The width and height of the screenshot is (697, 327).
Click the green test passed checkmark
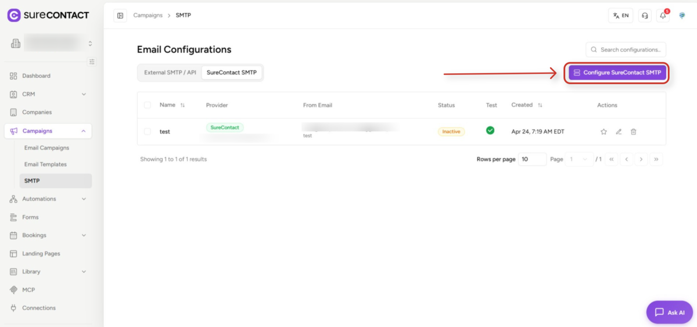point(490,131)
